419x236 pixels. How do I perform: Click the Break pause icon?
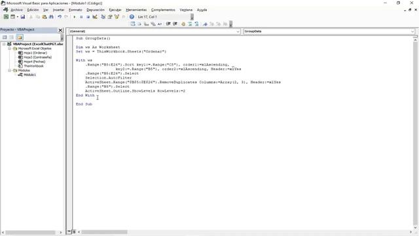pos(81,17)
